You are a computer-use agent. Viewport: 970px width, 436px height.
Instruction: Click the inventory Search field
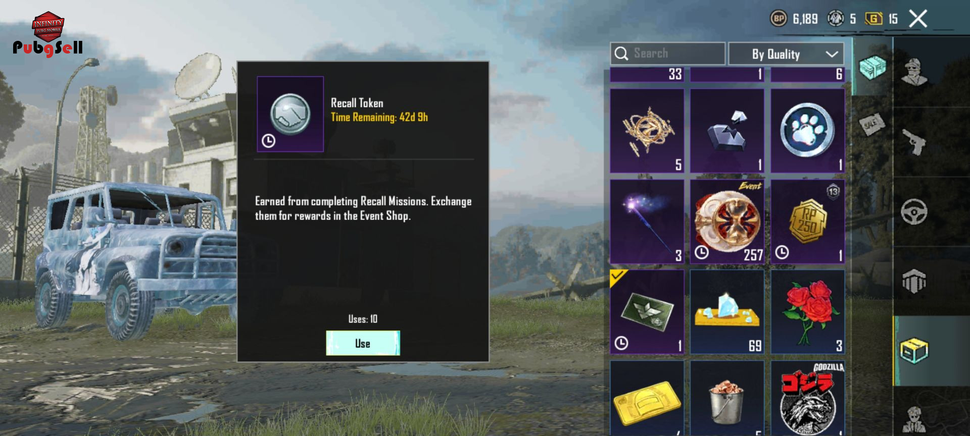tap(667, 53)
